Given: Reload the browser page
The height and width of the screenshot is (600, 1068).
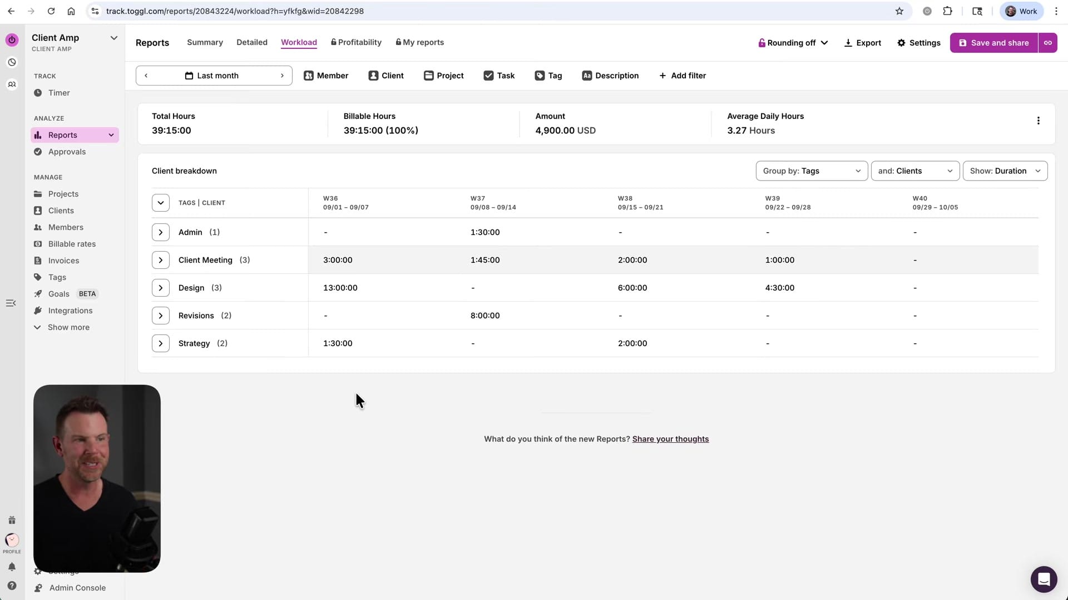Looking at the screenshot, I should [x=51, y=11].
